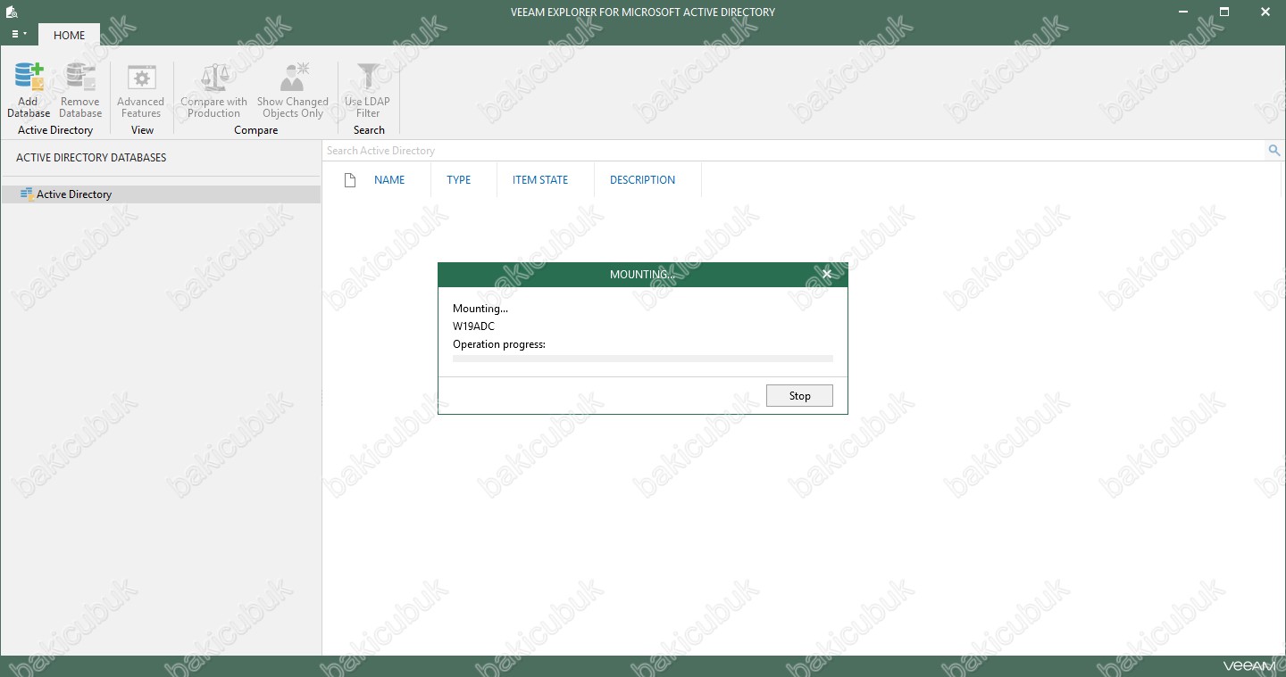Click the document icon column header
This screenshot has width=1286, height=677.
pos(350,179)
